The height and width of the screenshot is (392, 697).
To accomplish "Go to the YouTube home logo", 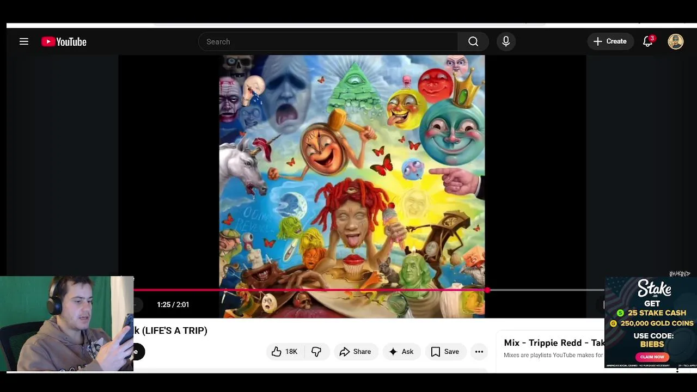I will click(x=64, y=42).
